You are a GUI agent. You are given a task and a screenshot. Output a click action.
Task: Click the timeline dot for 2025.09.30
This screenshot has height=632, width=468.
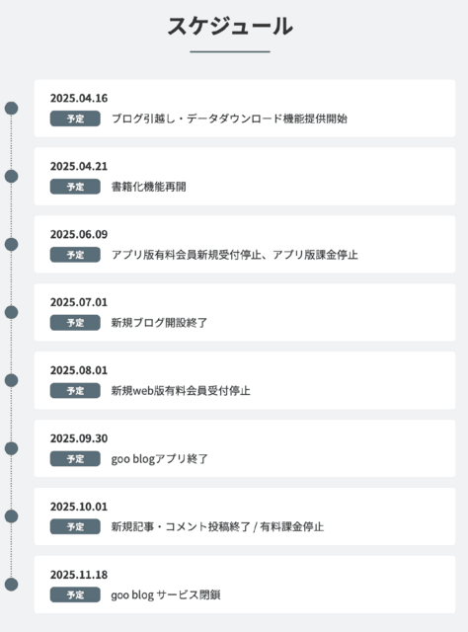pyautogui.click(x=11, y=448)
